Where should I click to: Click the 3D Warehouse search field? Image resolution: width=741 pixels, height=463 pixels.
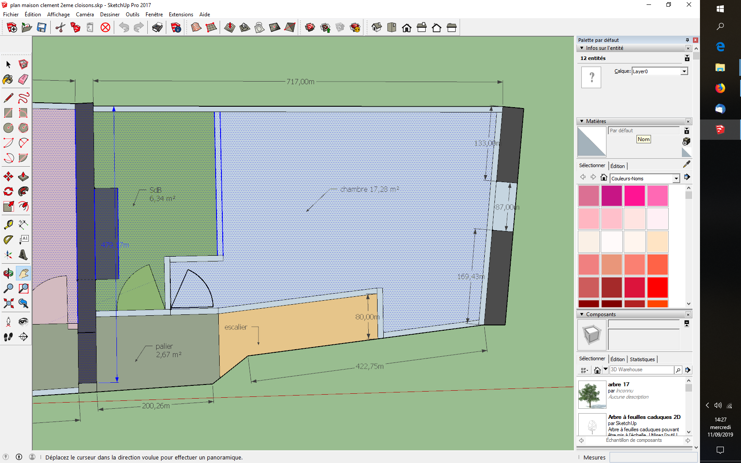642,370
